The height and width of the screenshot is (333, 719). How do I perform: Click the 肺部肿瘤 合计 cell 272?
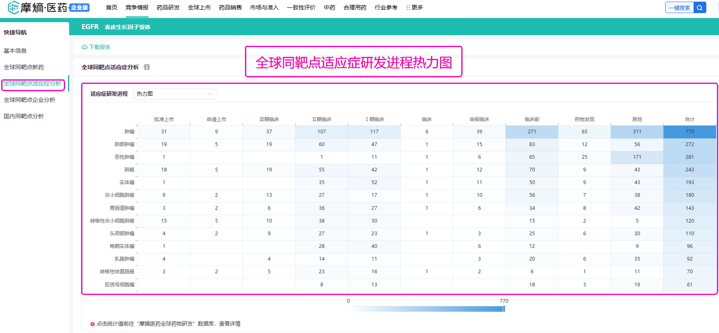click(690, 144)
